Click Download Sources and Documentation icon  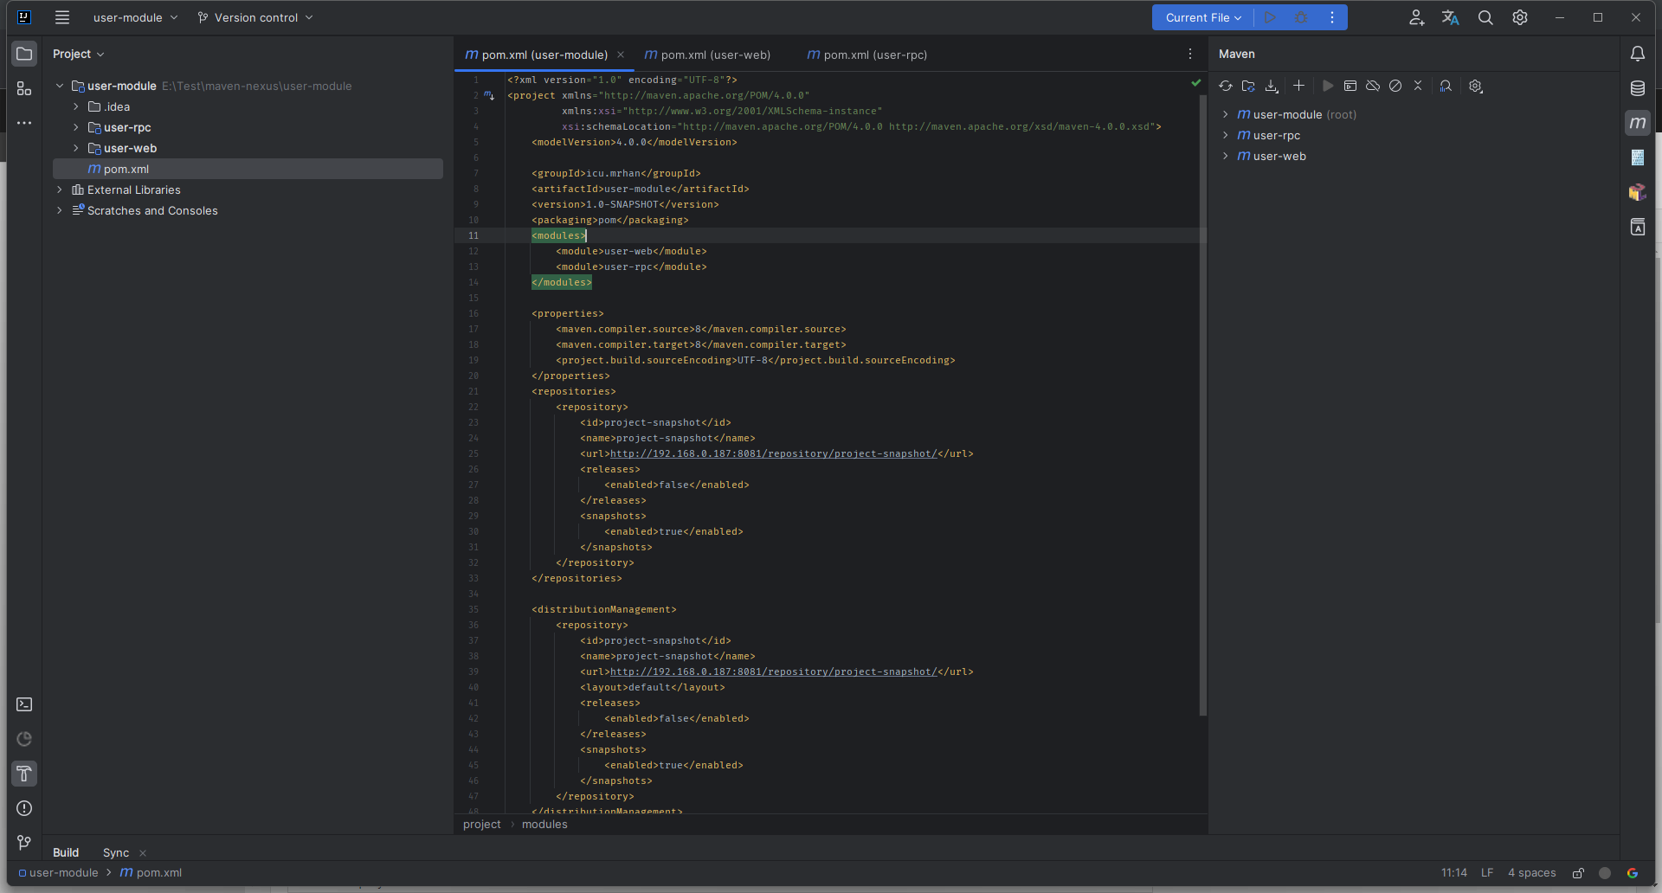point(1272,86)
